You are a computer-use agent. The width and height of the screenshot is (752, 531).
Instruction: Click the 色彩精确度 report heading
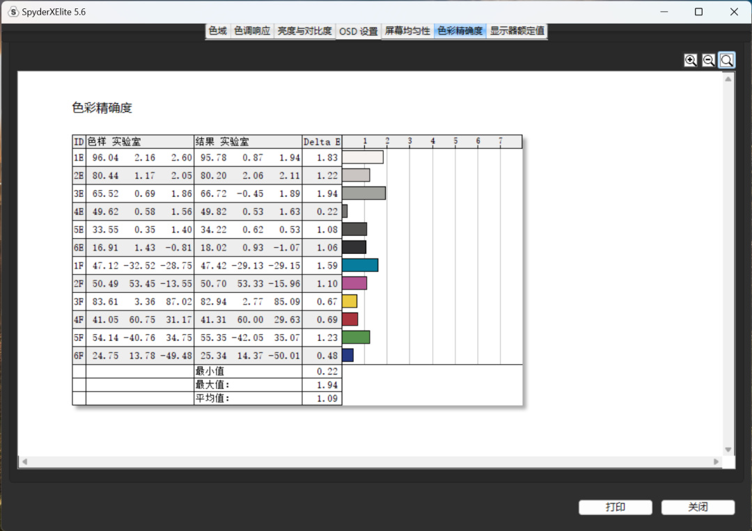coord(102,108)
